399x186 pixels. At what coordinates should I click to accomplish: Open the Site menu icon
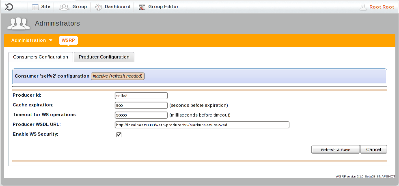pyautogui.click(x=35, y=7)
